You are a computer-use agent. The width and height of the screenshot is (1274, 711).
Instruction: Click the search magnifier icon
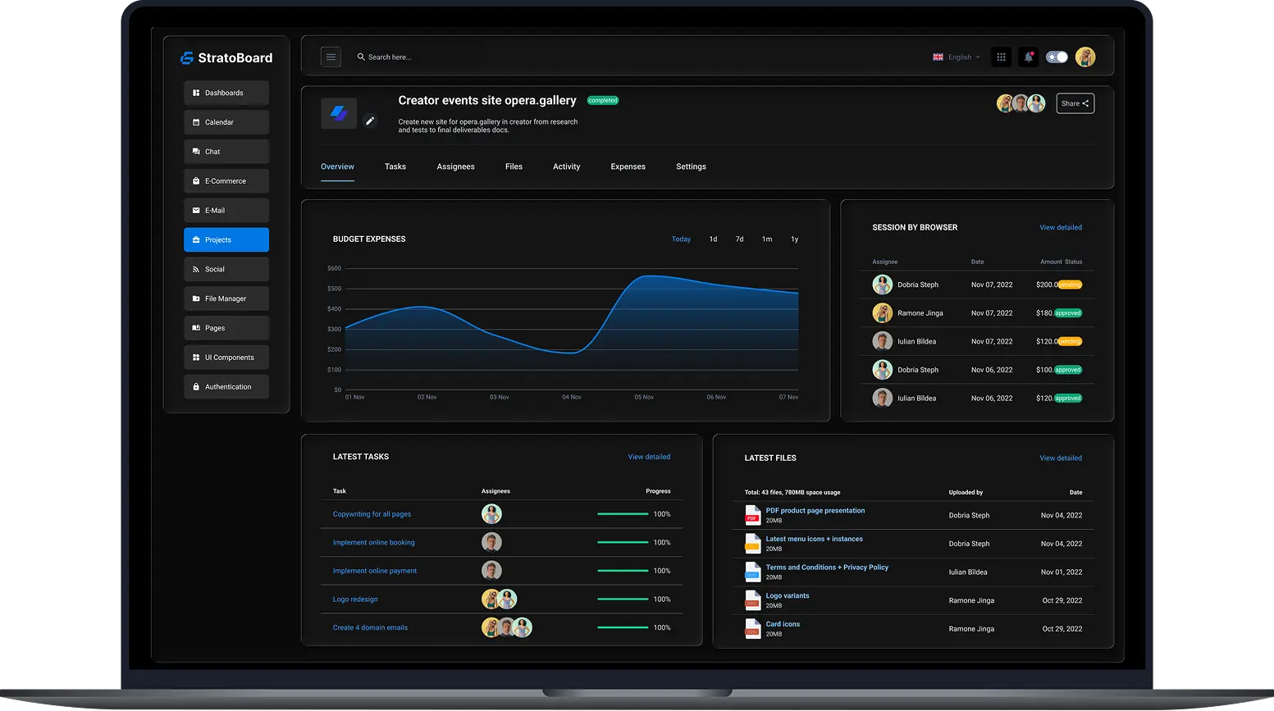361,57
